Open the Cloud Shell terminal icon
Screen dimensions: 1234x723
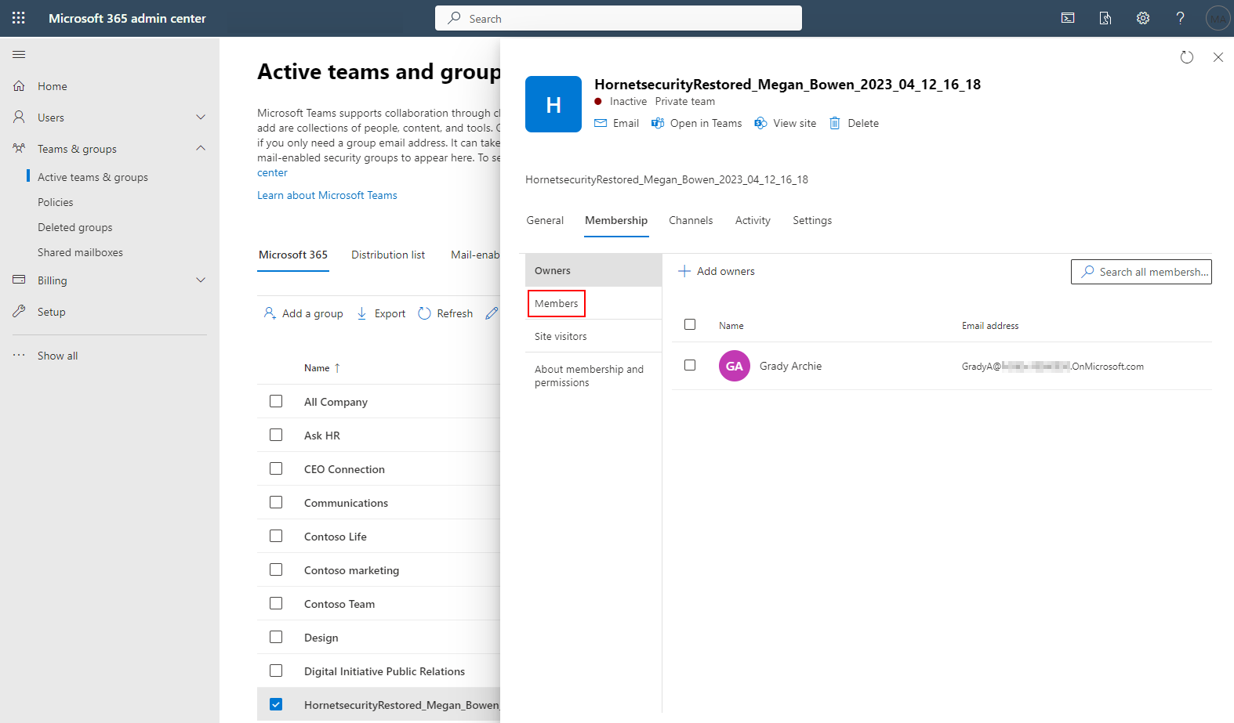point(1068,18)
